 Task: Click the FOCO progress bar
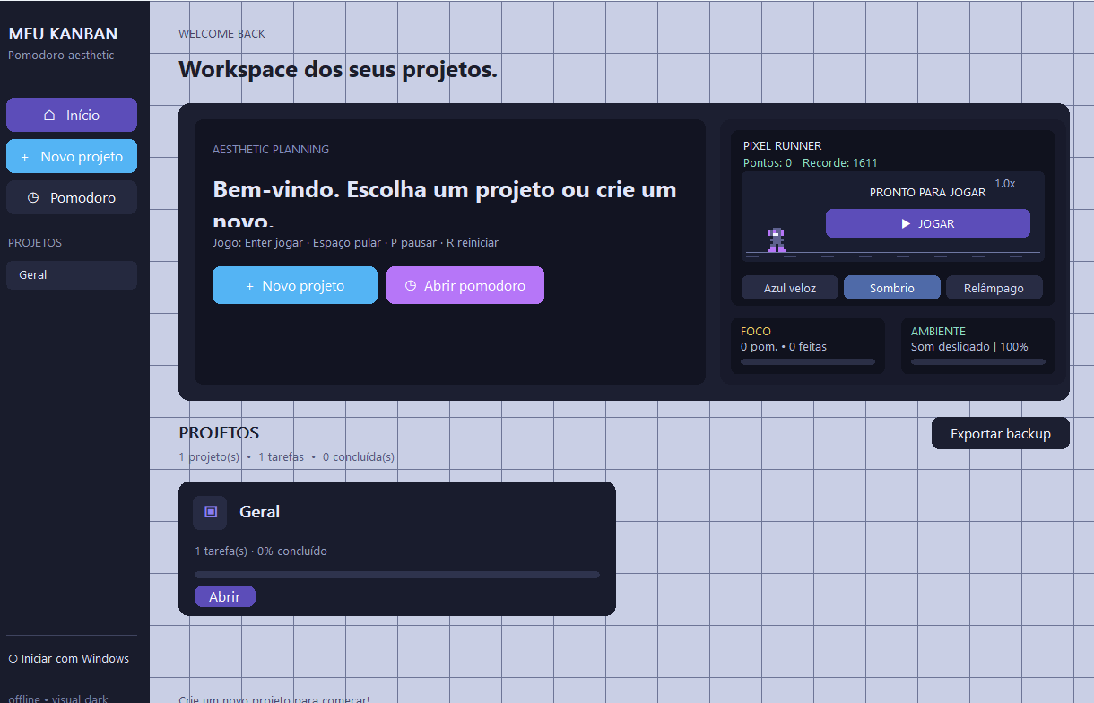(x=808, y=361)
